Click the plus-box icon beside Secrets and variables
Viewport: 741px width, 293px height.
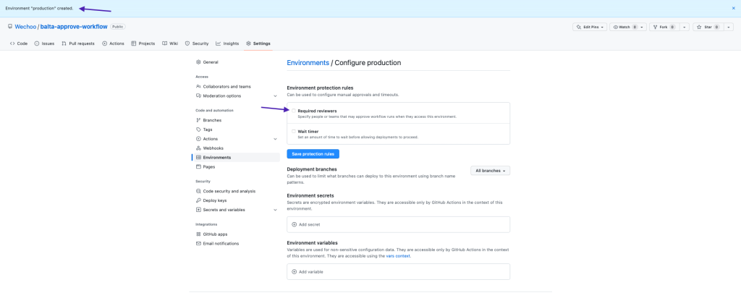(x=198, y=210)
